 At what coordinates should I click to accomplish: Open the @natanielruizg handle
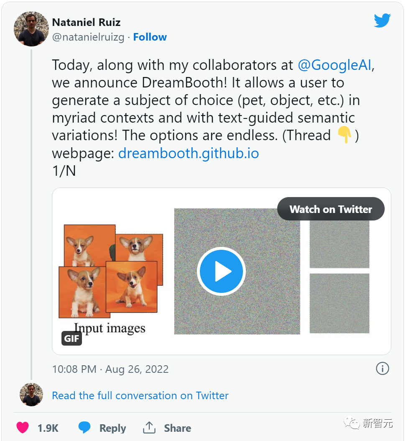[88, 37]
